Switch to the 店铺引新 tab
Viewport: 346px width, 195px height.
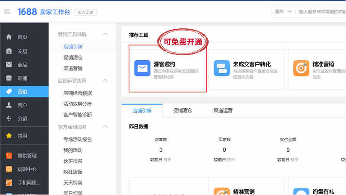(142, 111)
